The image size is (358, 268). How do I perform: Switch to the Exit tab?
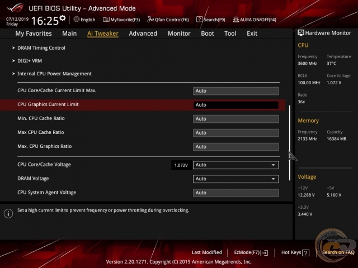[x=252, y=33]
